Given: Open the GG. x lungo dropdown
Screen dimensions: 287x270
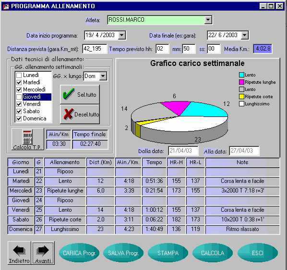Looking at the screenshot, I should click(x=103, y=76).
